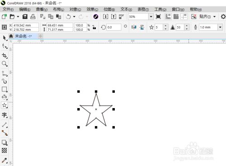This screenshot has width=226, height=166.
Task: Toggle show rulers
Action: pyautogui.click(x=168, y=16)
